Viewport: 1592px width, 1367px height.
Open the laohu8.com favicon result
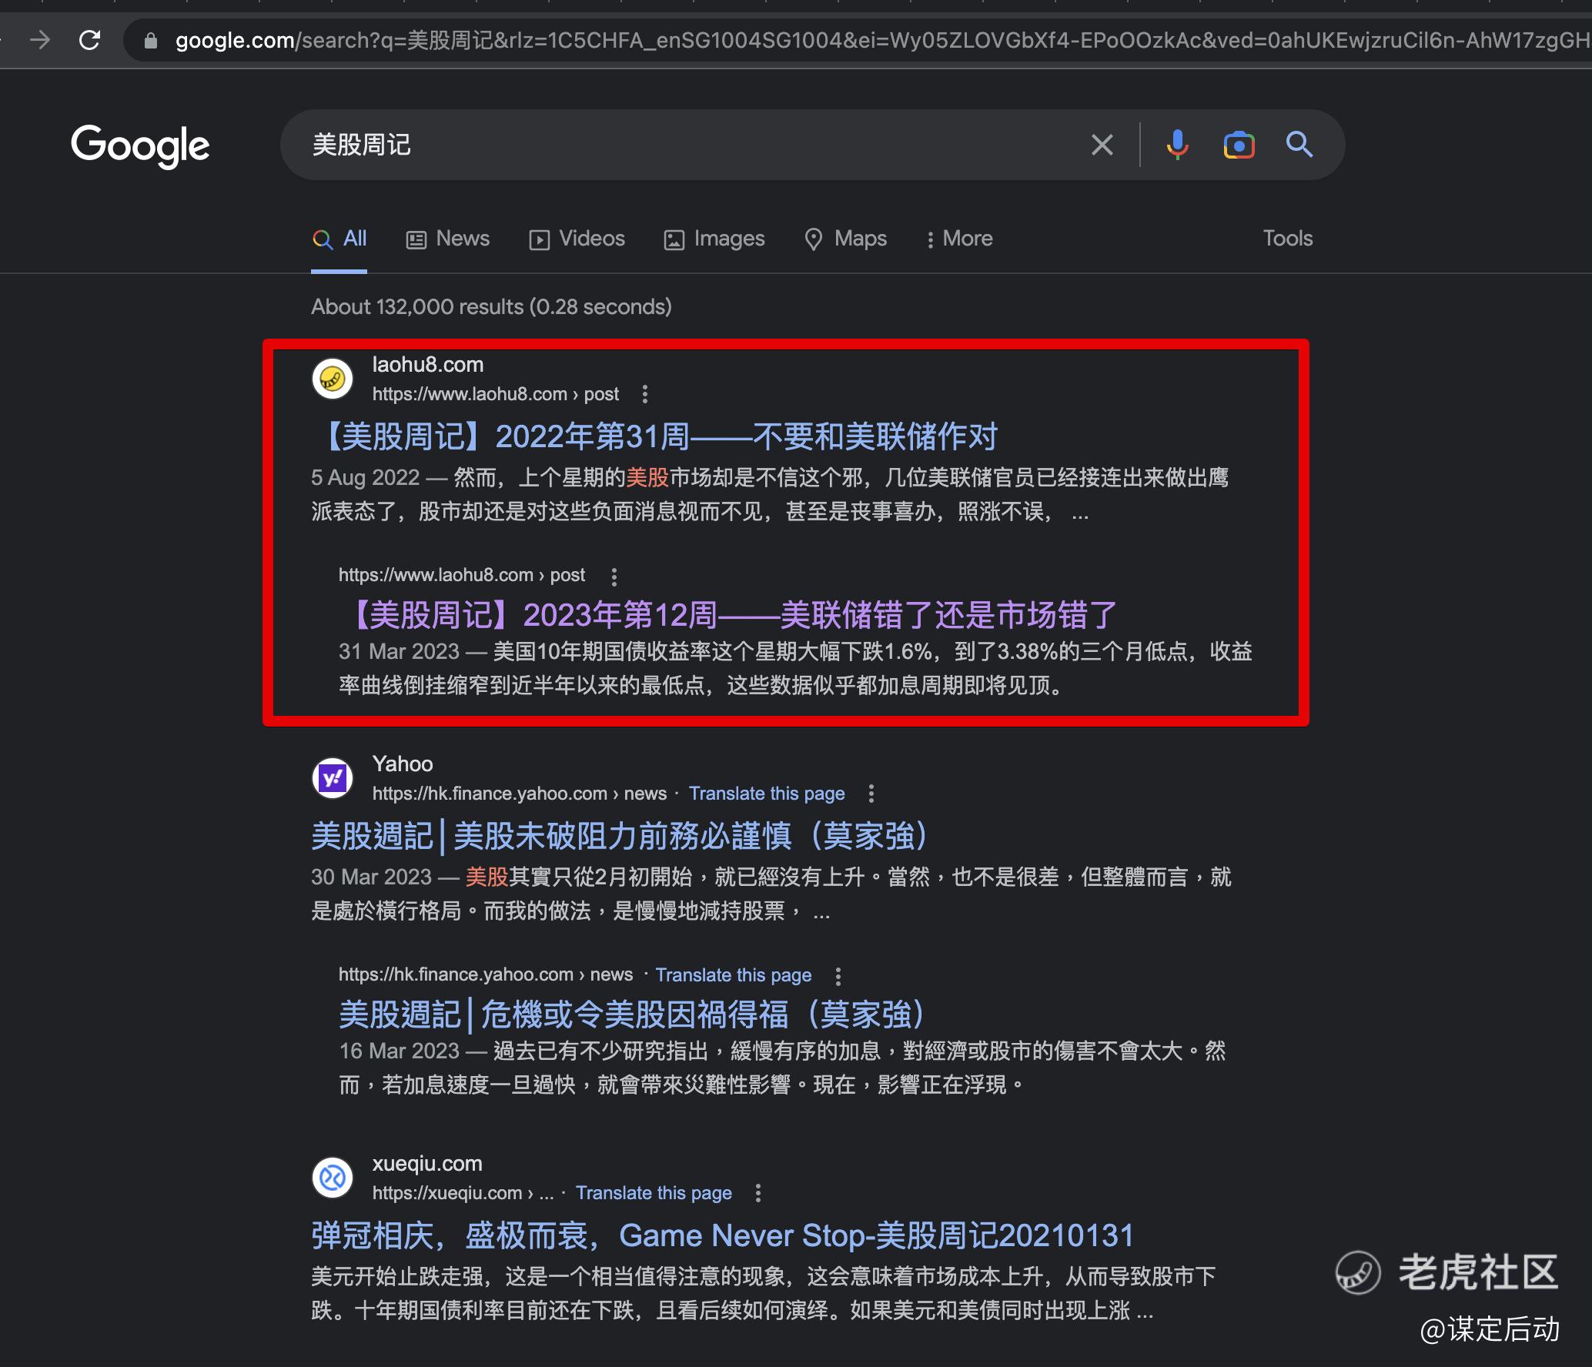pyautogui.click(x=333, y=379)
